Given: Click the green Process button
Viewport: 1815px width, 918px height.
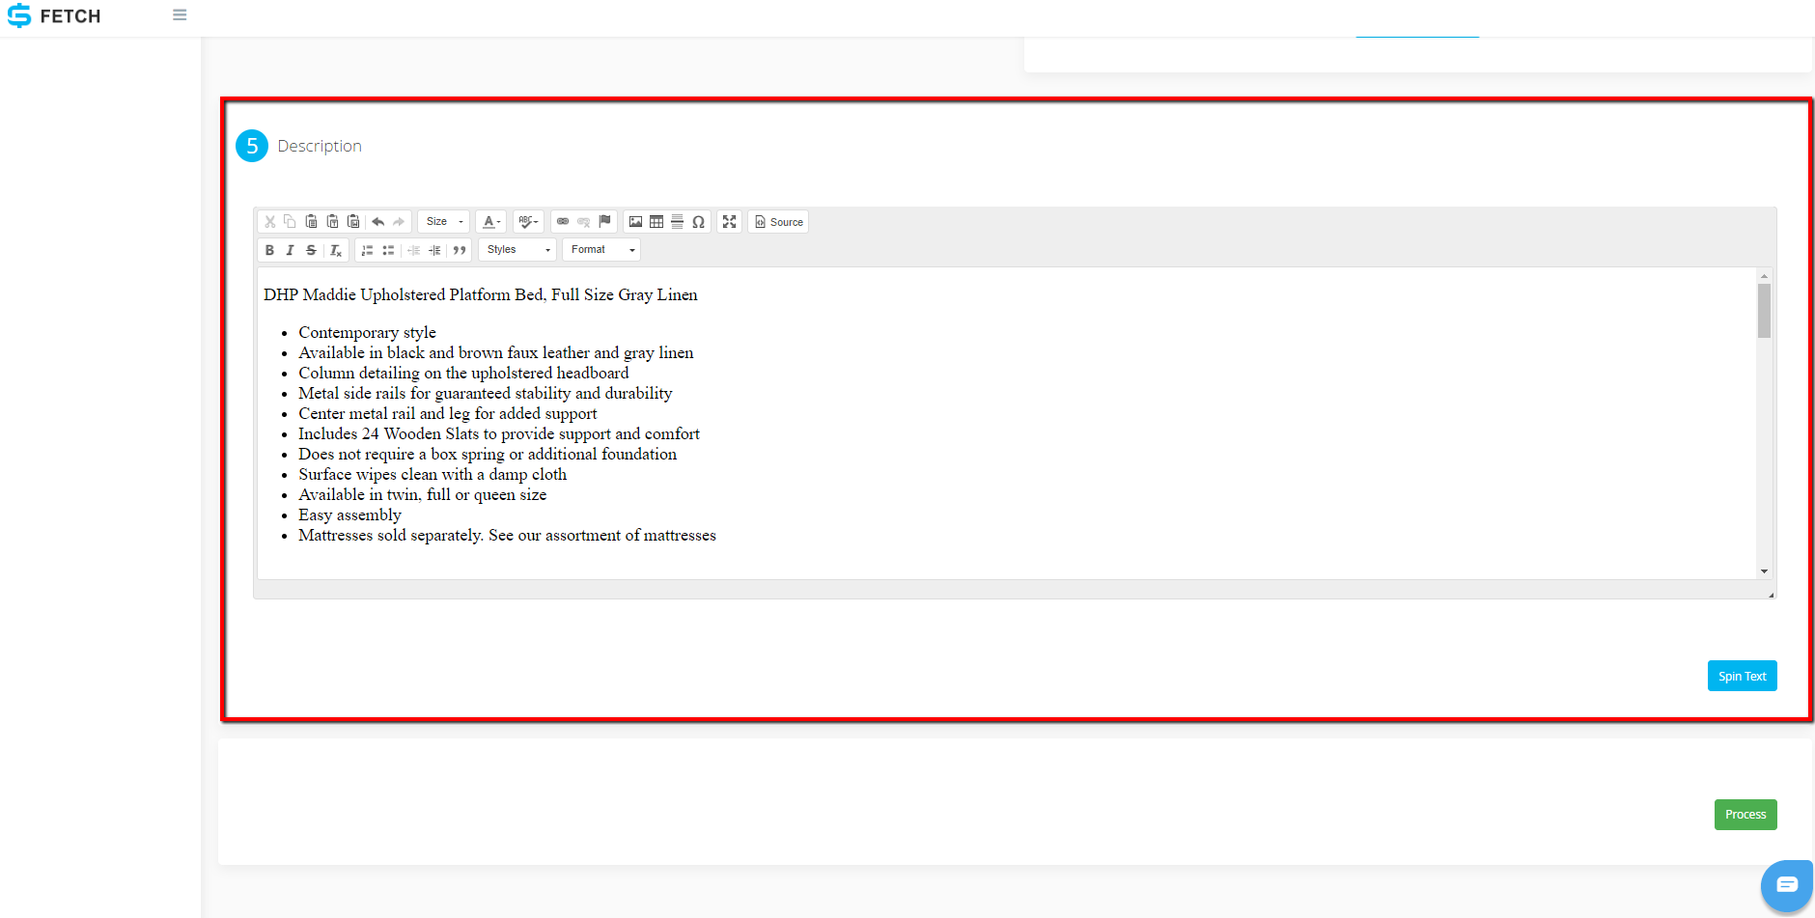Looking at the screenshot, I should [x=1745, y=815].
